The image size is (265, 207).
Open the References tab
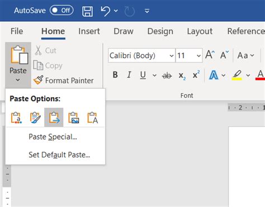(246, 31)
